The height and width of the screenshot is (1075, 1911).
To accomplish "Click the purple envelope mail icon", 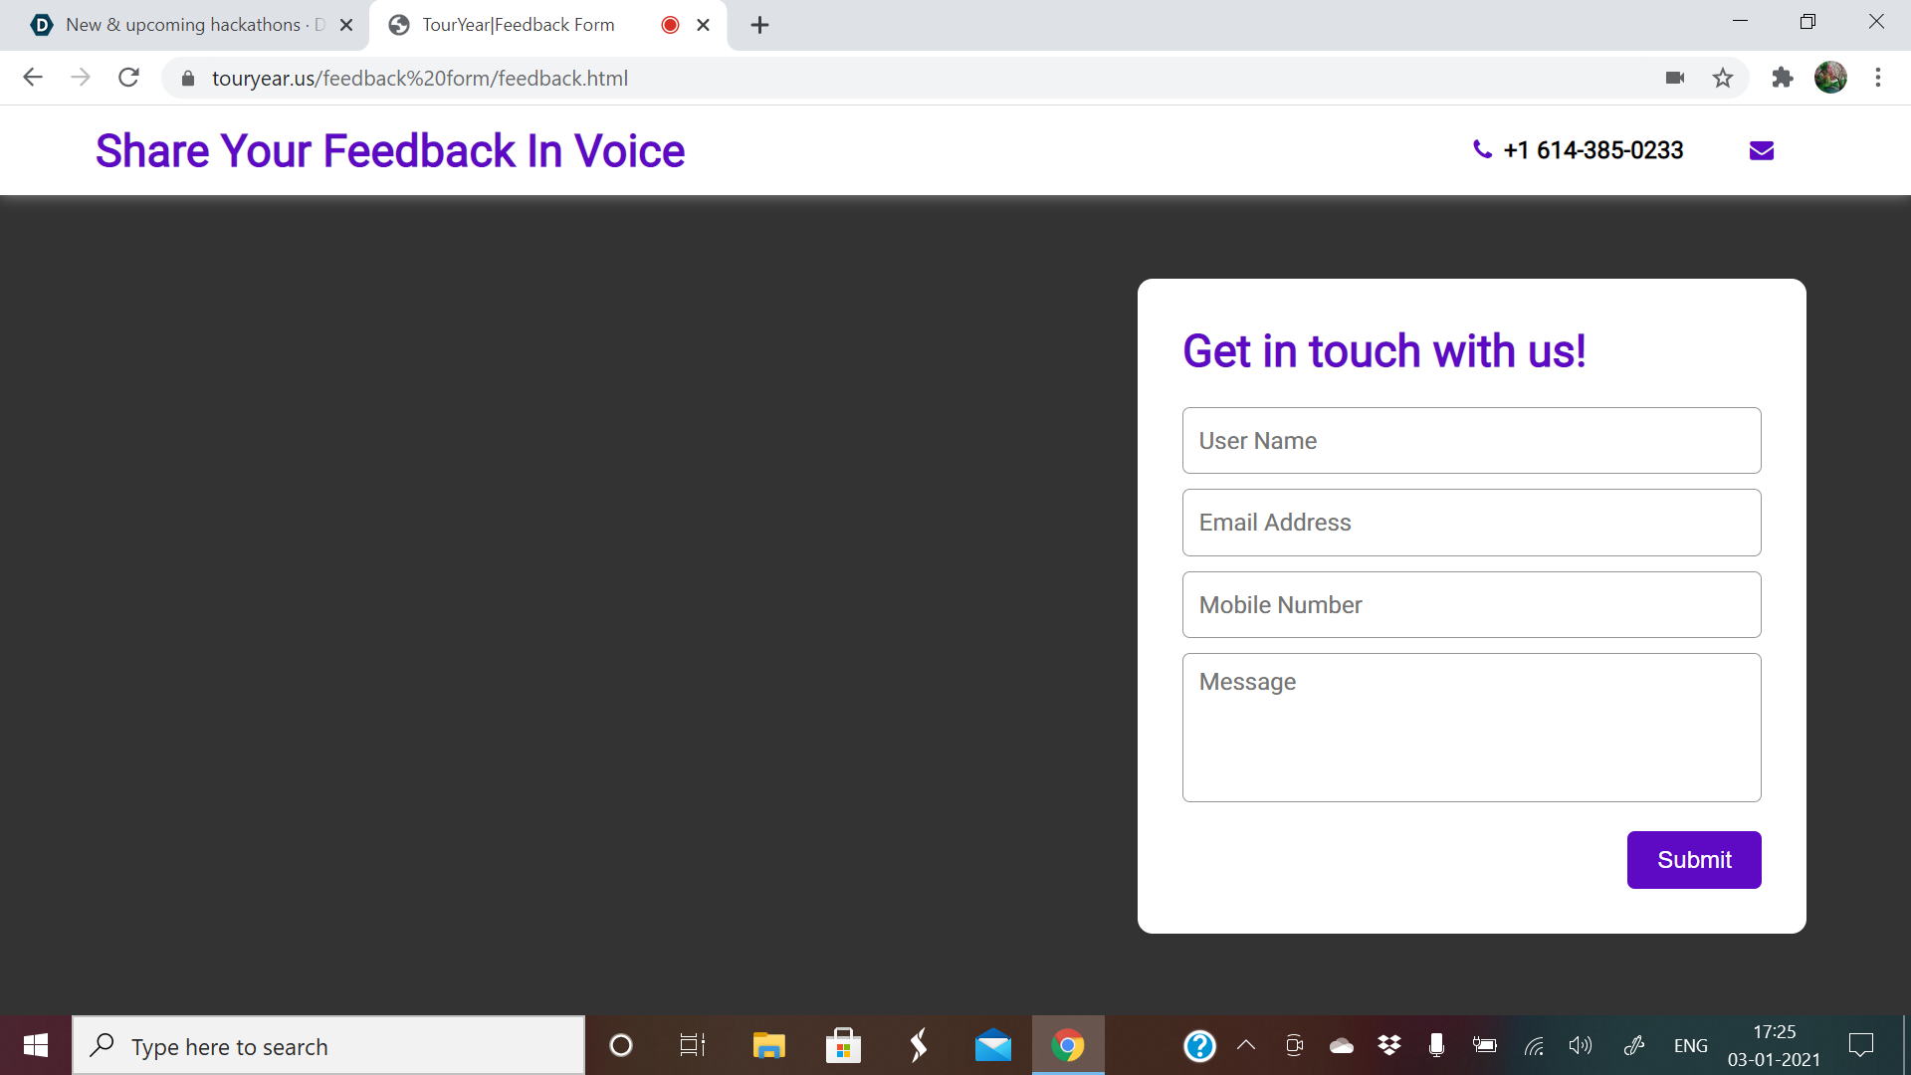I will [1761, 150].
